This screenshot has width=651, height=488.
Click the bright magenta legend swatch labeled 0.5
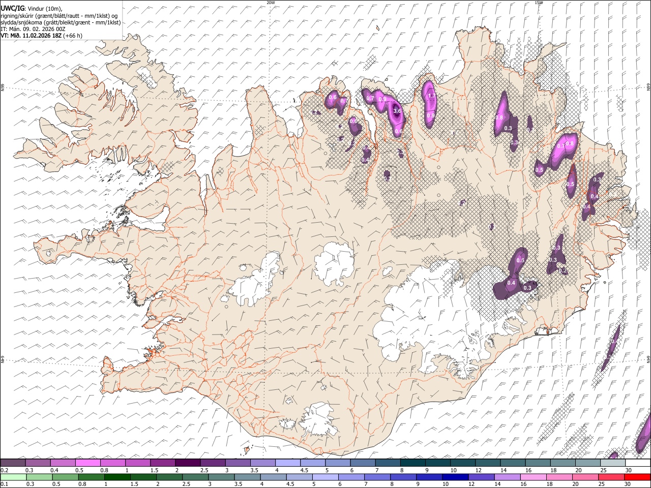coord(87,463)
